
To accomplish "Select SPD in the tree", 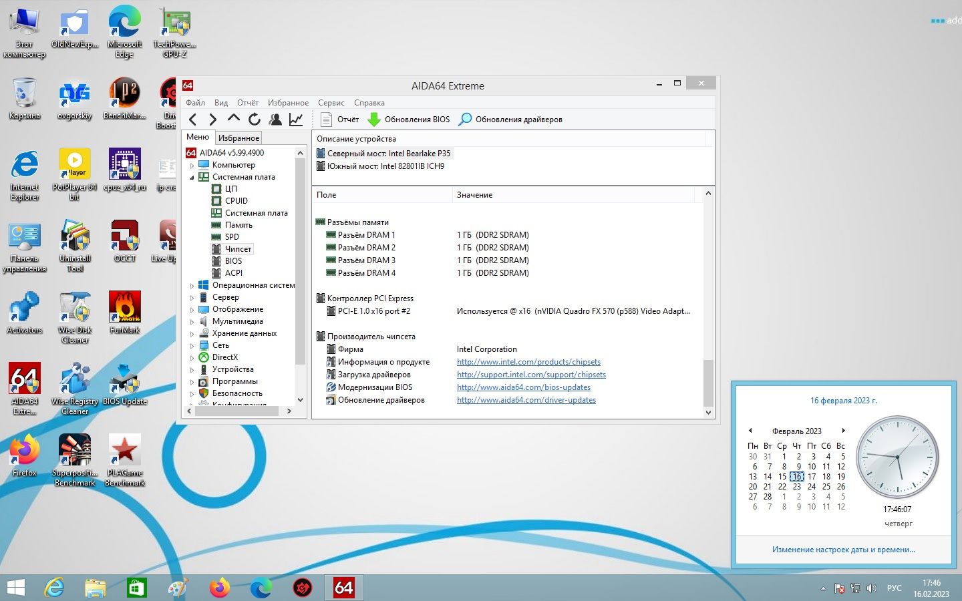I will click(232, 237).
